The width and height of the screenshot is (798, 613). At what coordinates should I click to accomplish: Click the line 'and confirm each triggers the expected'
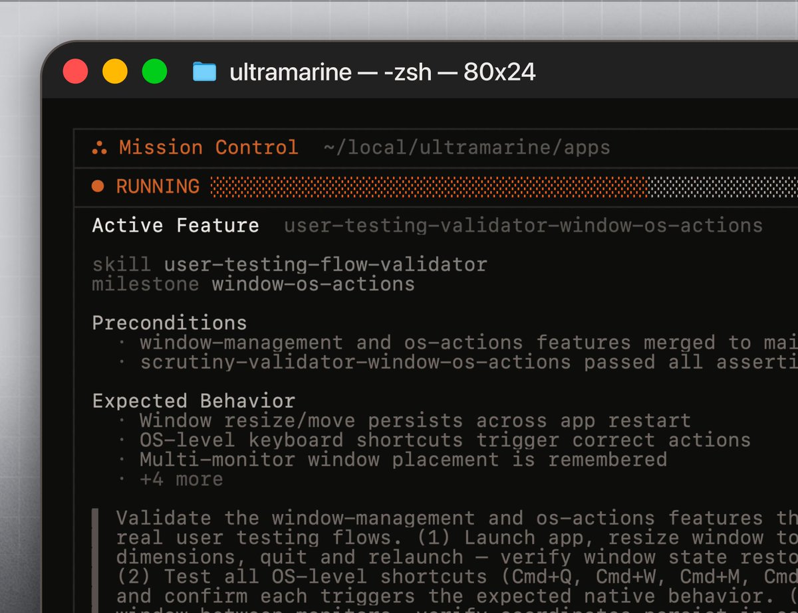(x=457, y=596)
